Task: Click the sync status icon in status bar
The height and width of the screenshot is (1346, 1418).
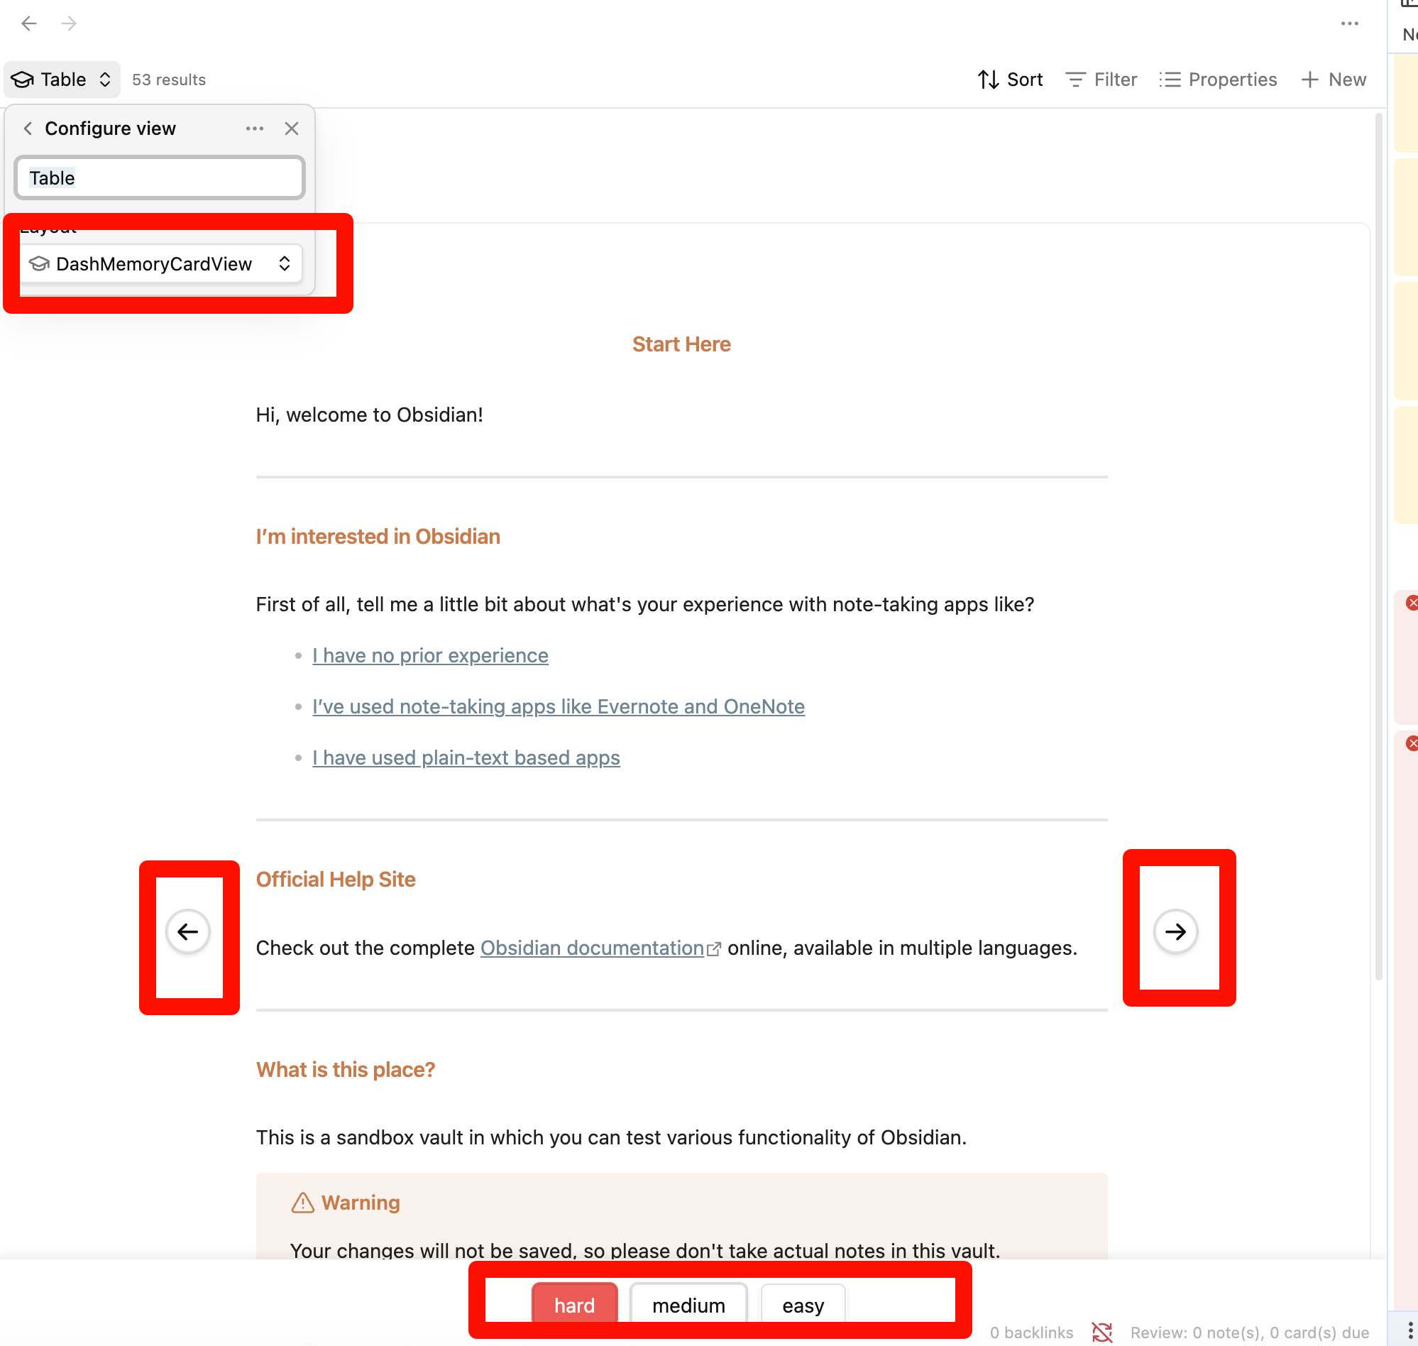Action: click(1101, 1333)
